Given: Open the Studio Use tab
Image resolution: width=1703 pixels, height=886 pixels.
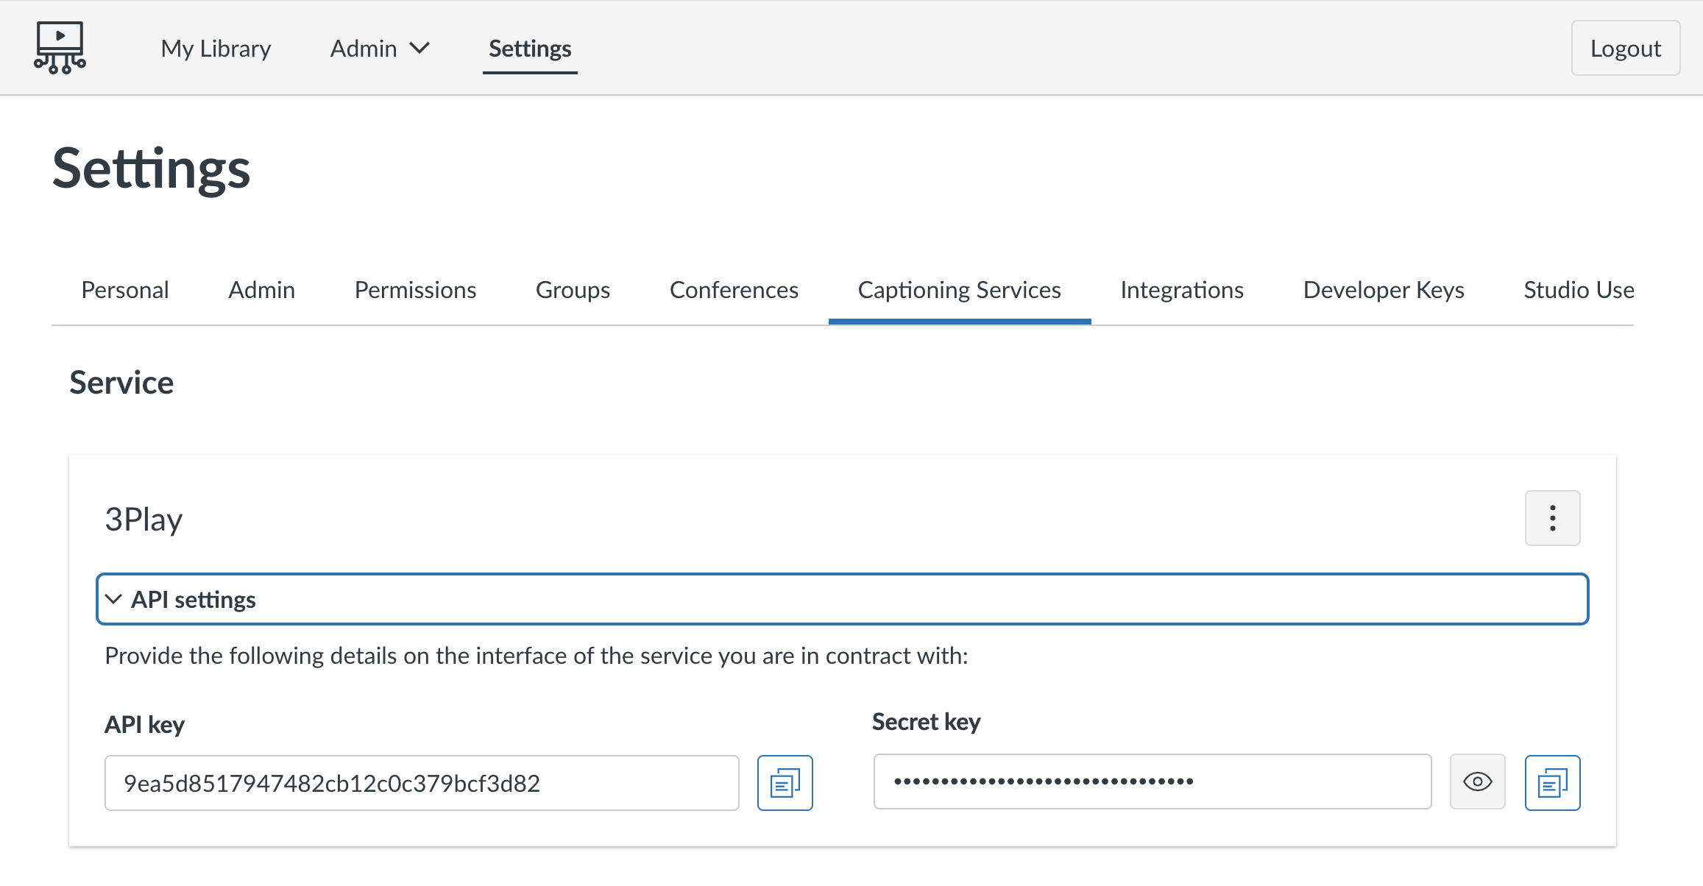Looking at the screenshot, I should (x=1579, y=290).
